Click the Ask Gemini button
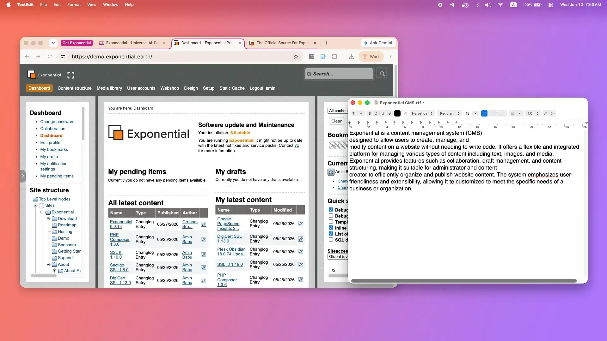Image resolution: width=607 pixels, height=341 pixels. (378, 43)
